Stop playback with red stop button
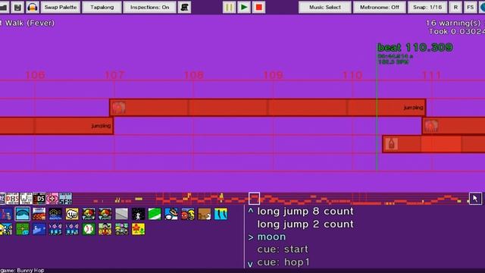Viewport: 485px width, 273px height. (258, 7)
